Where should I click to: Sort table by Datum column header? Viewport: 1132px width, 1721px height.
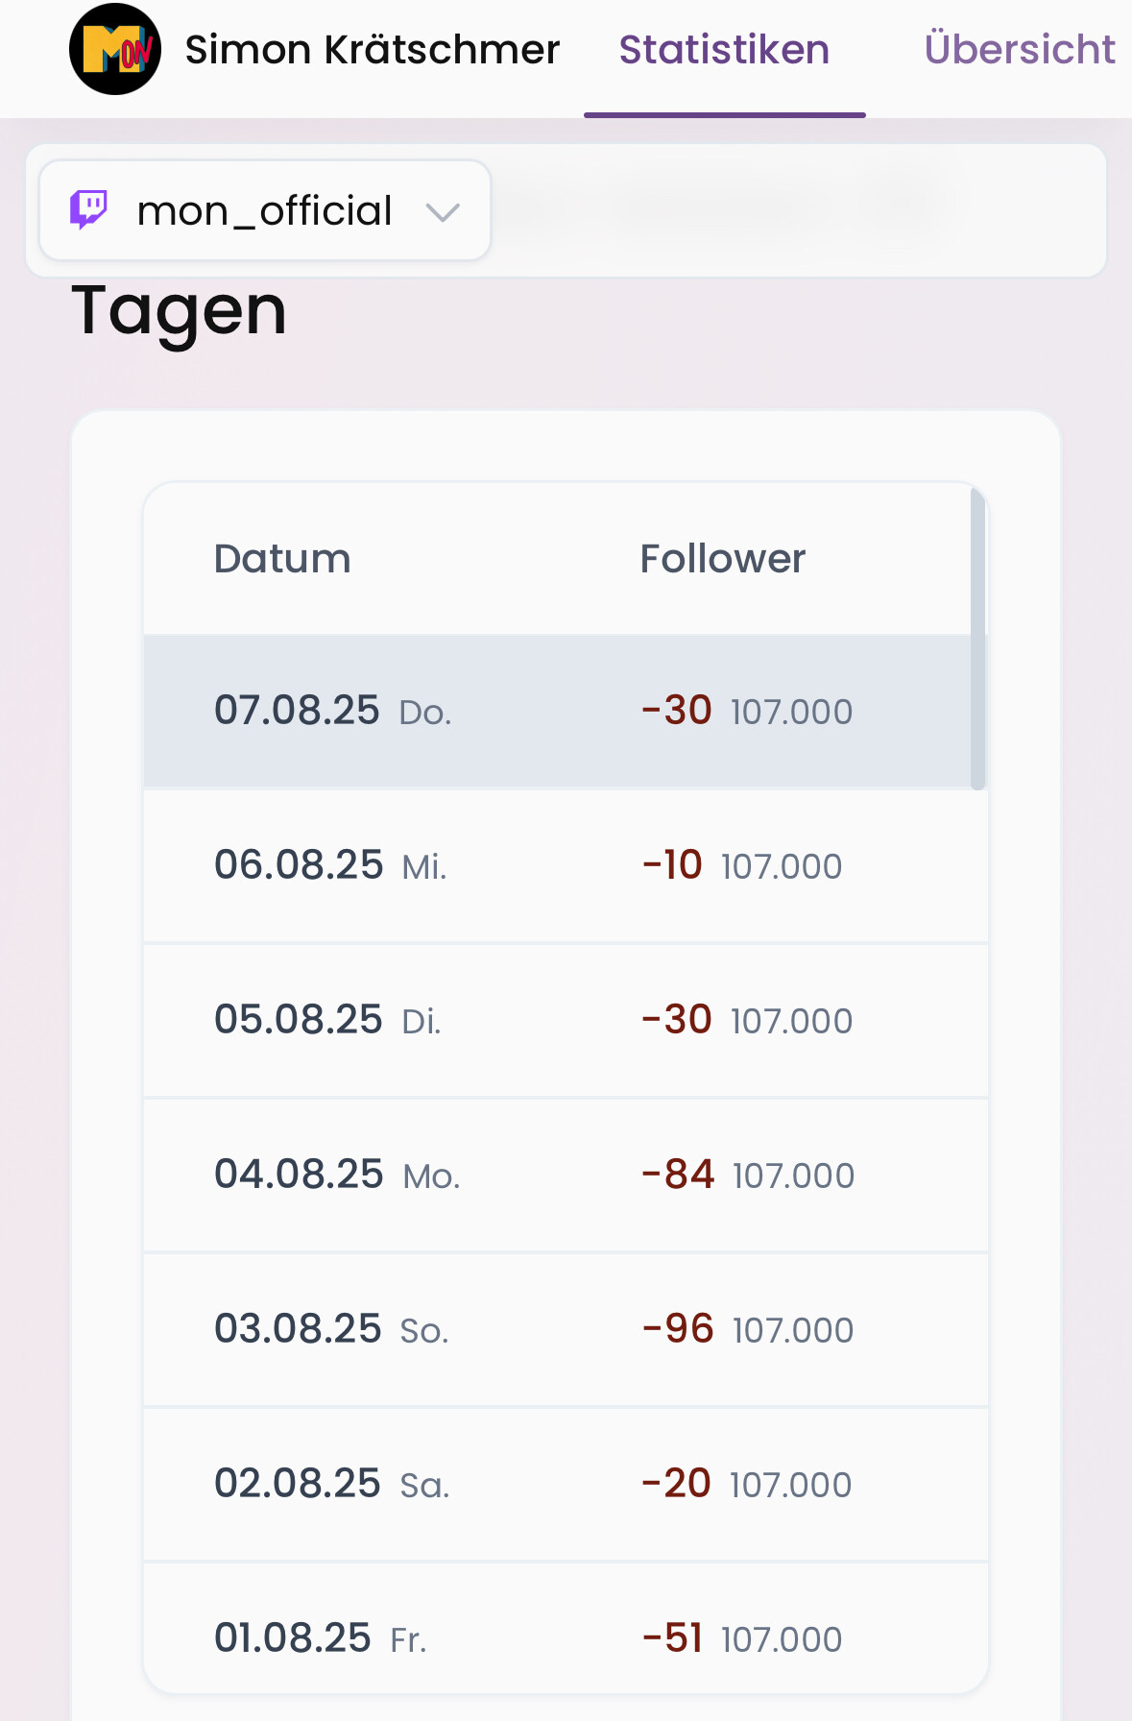click(282, 559)
